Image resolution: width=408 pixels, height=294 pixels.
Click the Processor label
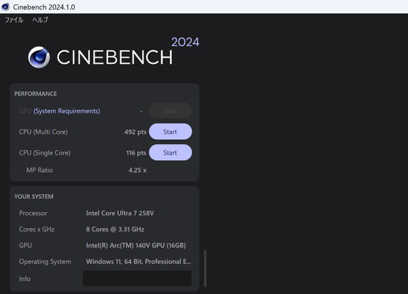(33, 213)
